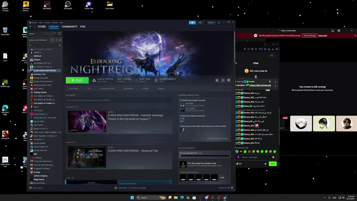The image size is (357, 201).
Task: Enter Big Picture mode from Steam title bar
Action: click(x=219, y=23)
